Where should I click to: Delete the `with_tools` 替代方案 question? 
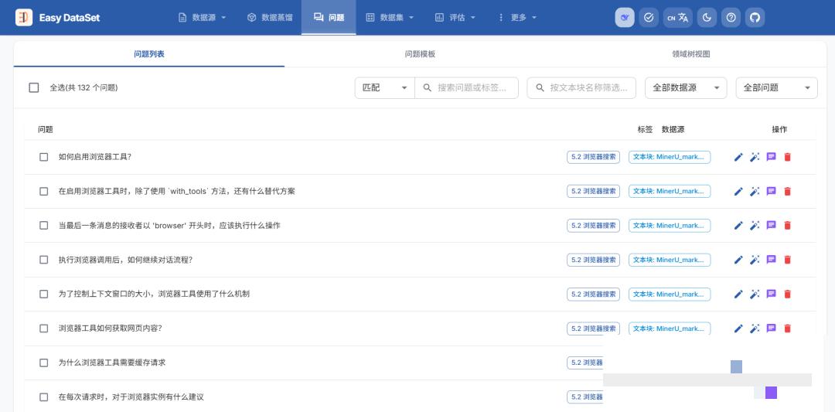point(788,191)
